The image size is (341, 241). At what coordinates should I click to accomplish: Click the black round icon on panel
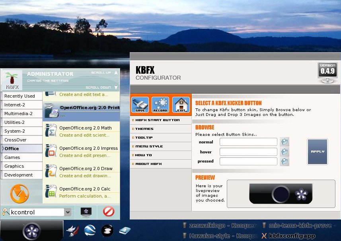(x=107, y=231)
